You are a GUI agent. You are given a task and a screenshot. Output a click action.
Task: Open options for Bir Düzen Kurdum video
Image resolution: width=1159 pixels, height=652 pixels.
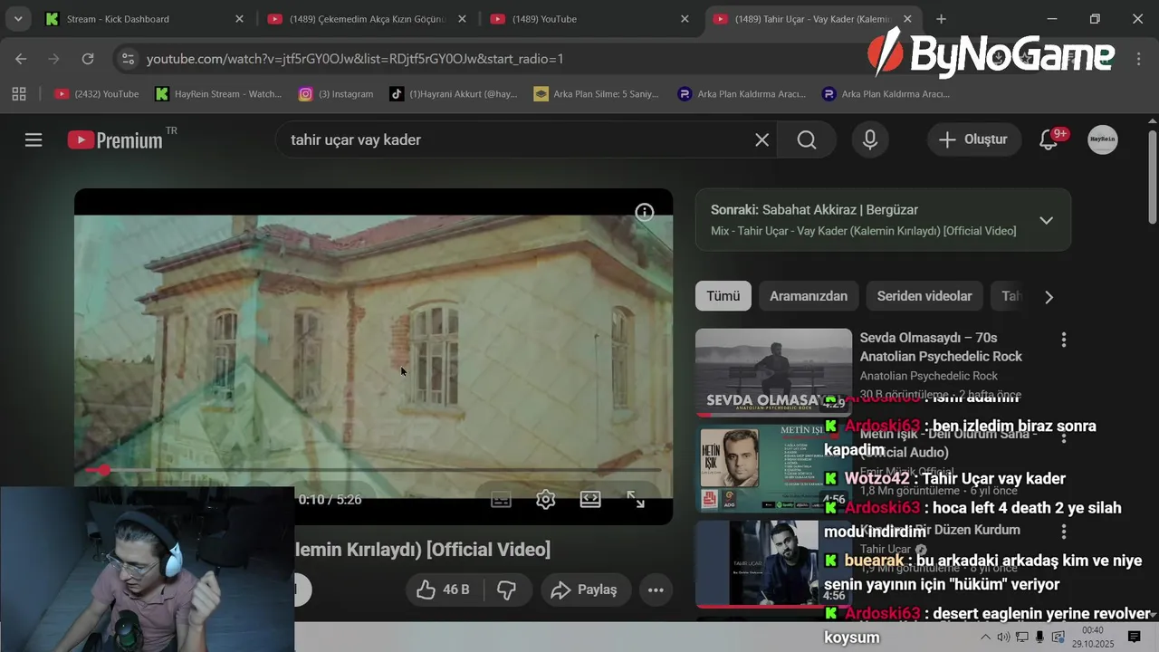point(1064,532)
